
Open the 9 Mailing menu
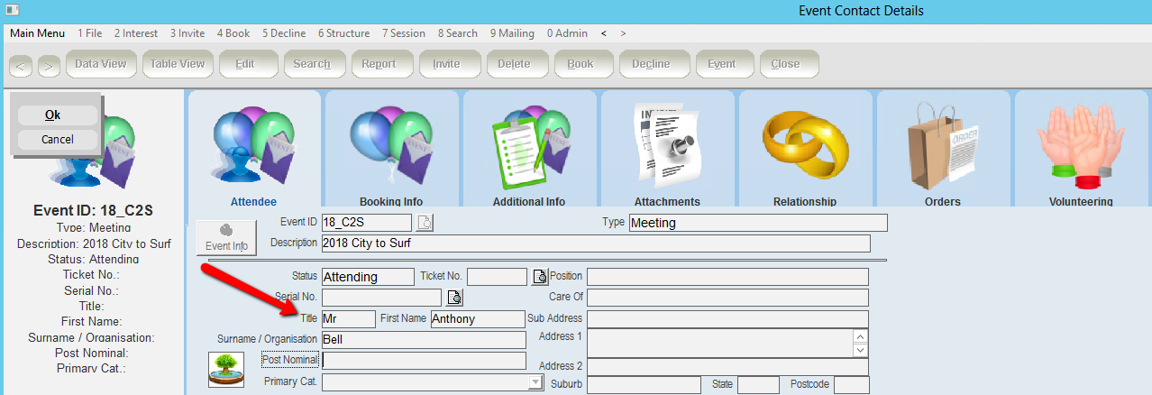(x=512, y=33)
